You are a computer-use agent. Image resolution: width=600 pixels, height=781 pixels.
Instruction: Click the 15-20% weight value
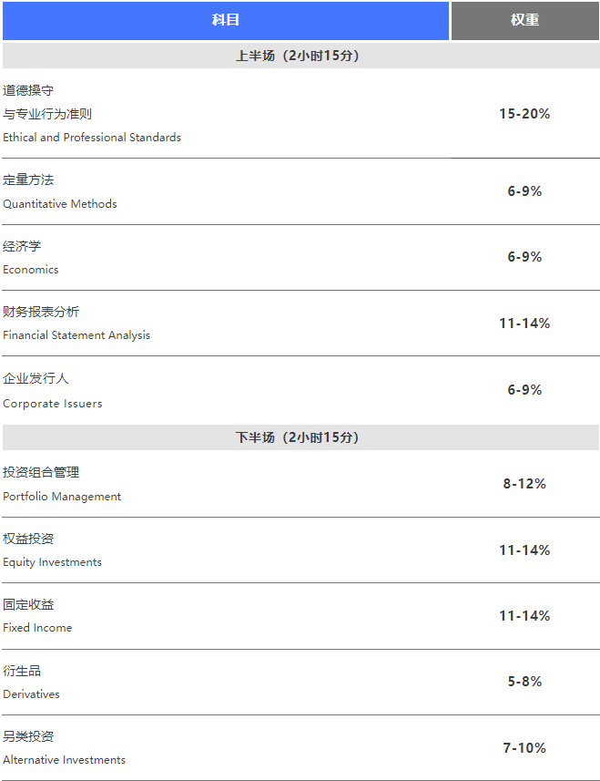pyautogui.click(x=524, y=114)
